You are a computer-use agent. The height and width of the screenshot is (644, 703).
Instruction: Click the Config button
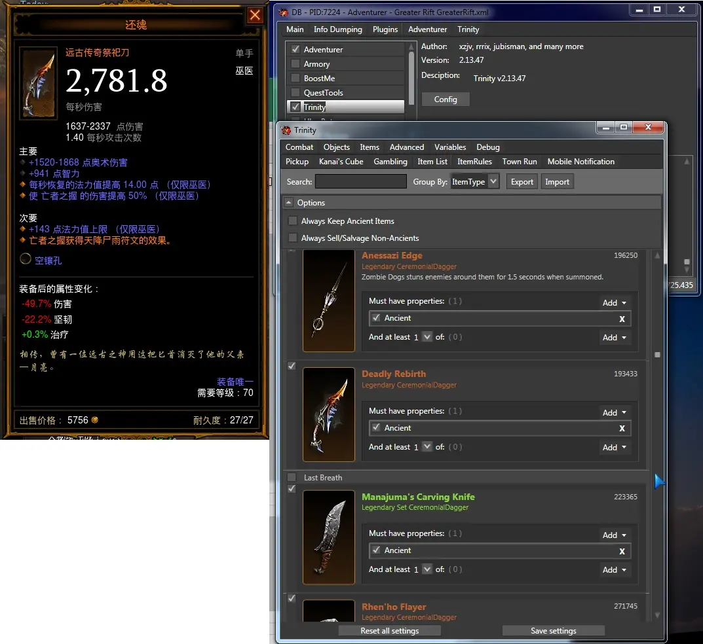point(446,99)
